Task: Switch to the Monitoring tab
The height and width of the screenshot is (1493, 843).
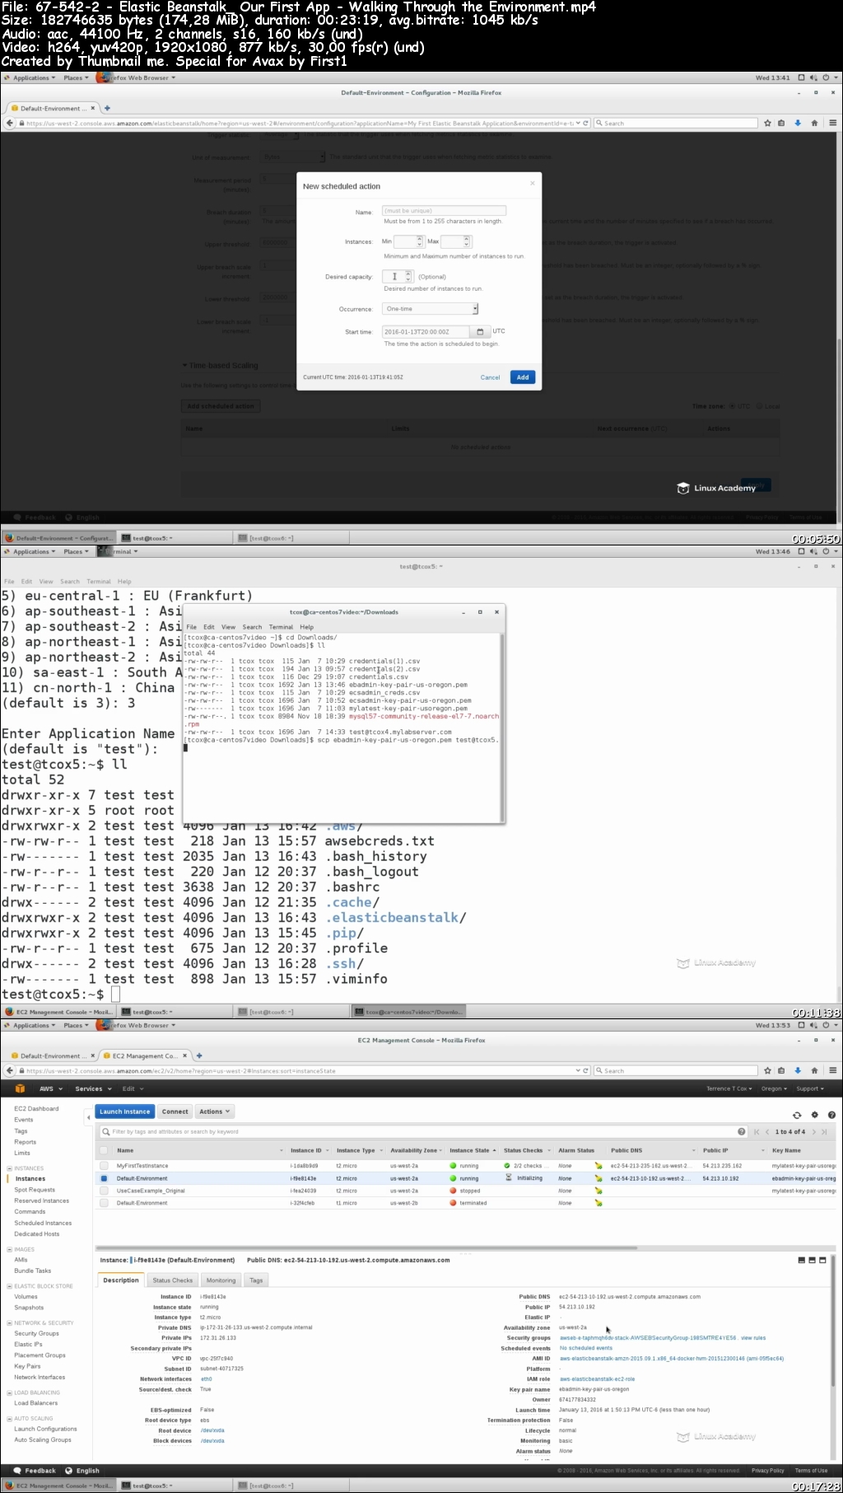Action: click(x=221, y=1280)
